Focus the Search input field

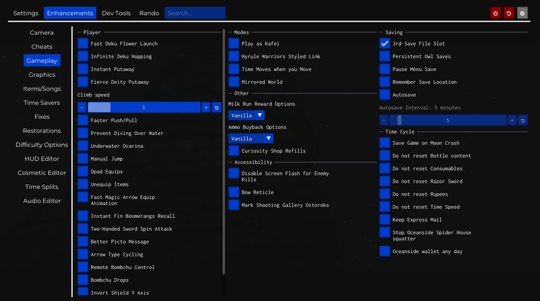coord(195,13)
